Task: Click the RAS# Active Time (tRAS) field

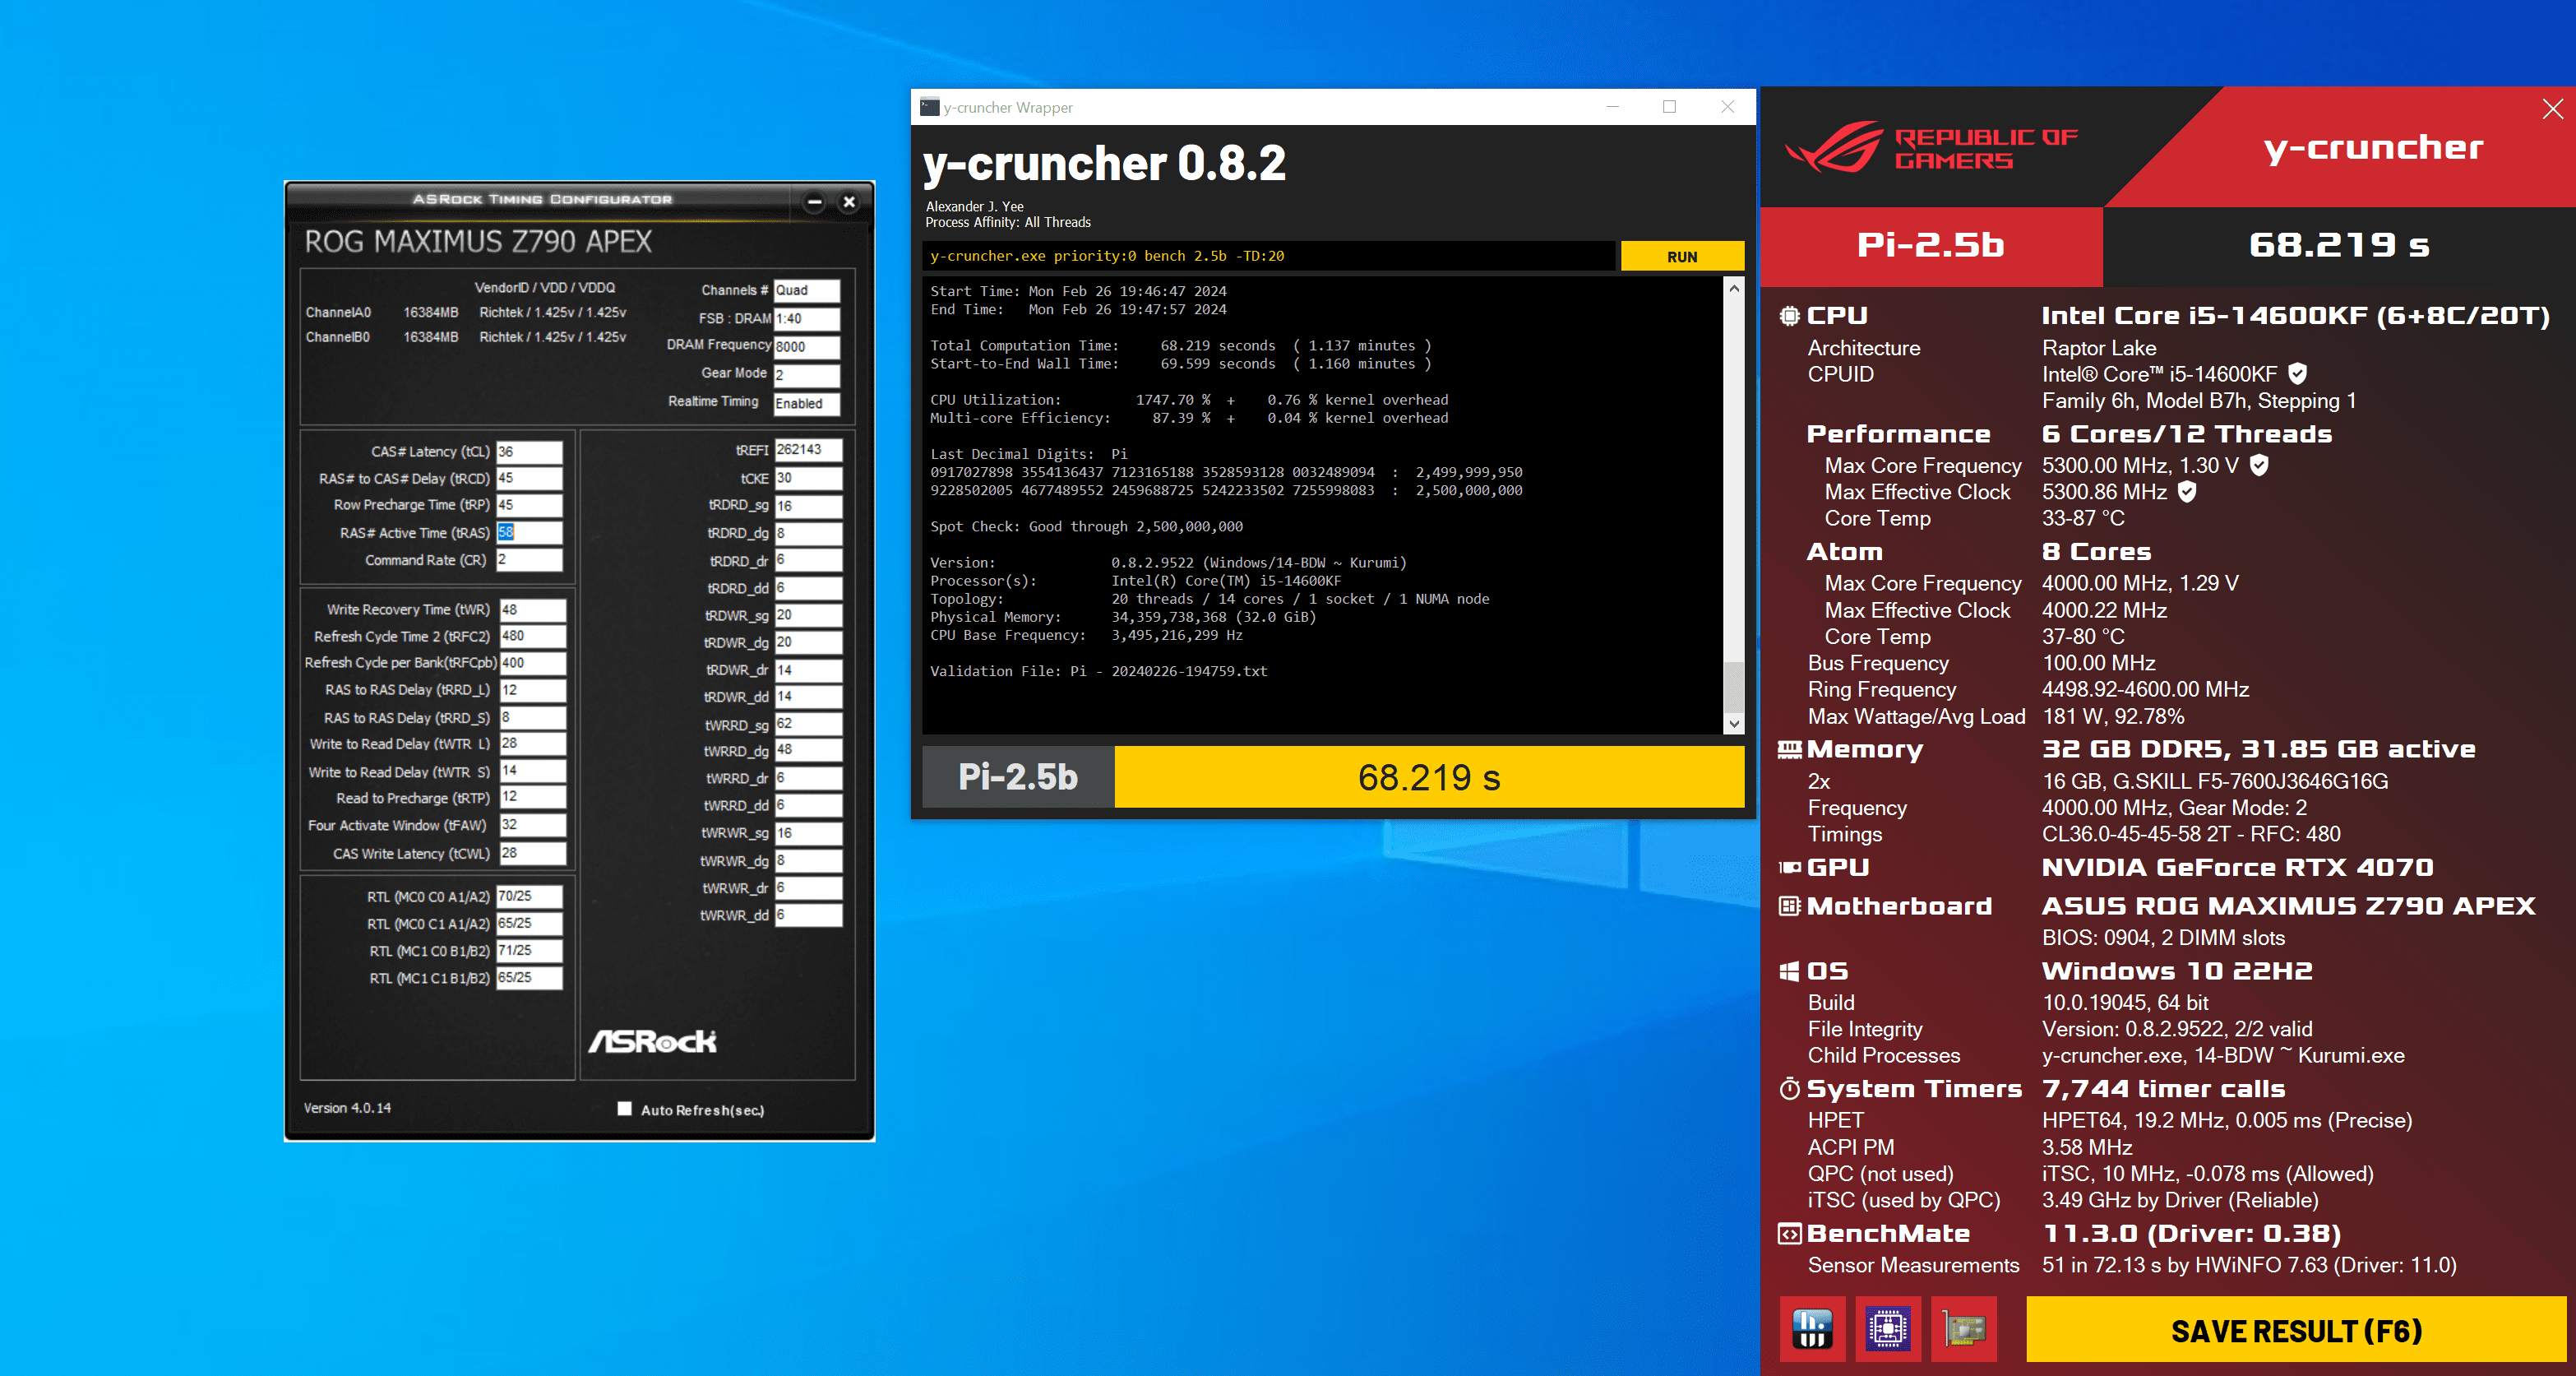Action: coord(529,533)
